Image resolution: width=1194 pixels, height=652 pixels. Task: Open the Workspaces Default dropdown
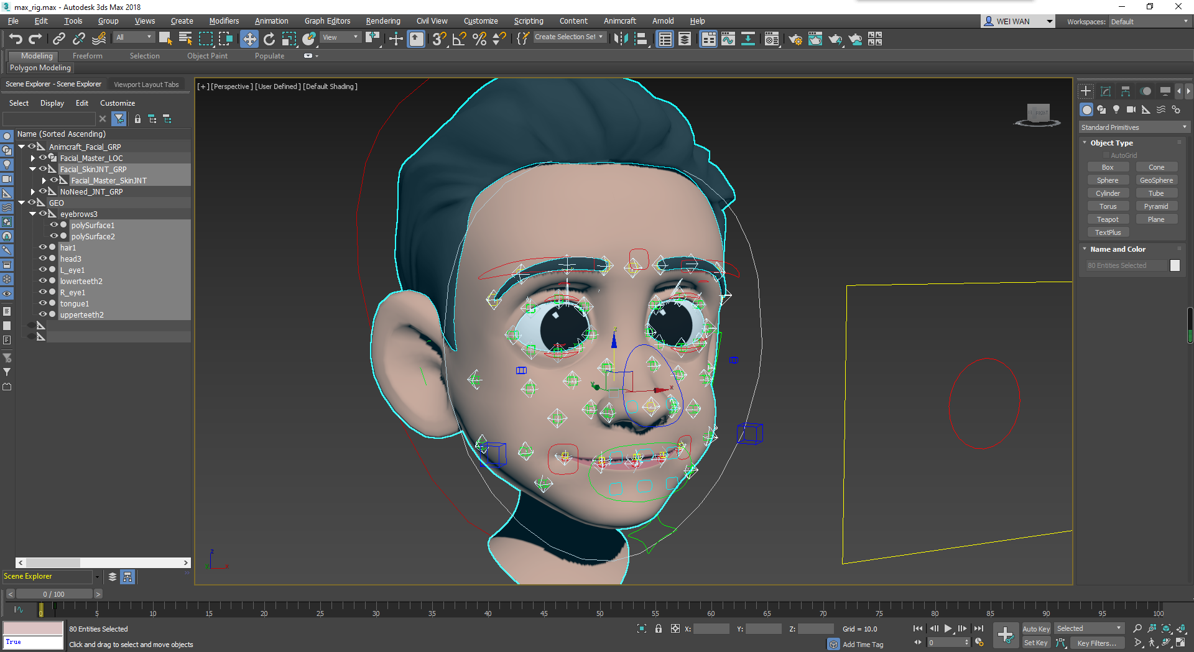[x=1149, y=21]
